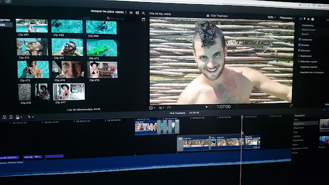
Task: Select Clip #75 thumbnail
Action: [x=102, y=70]
